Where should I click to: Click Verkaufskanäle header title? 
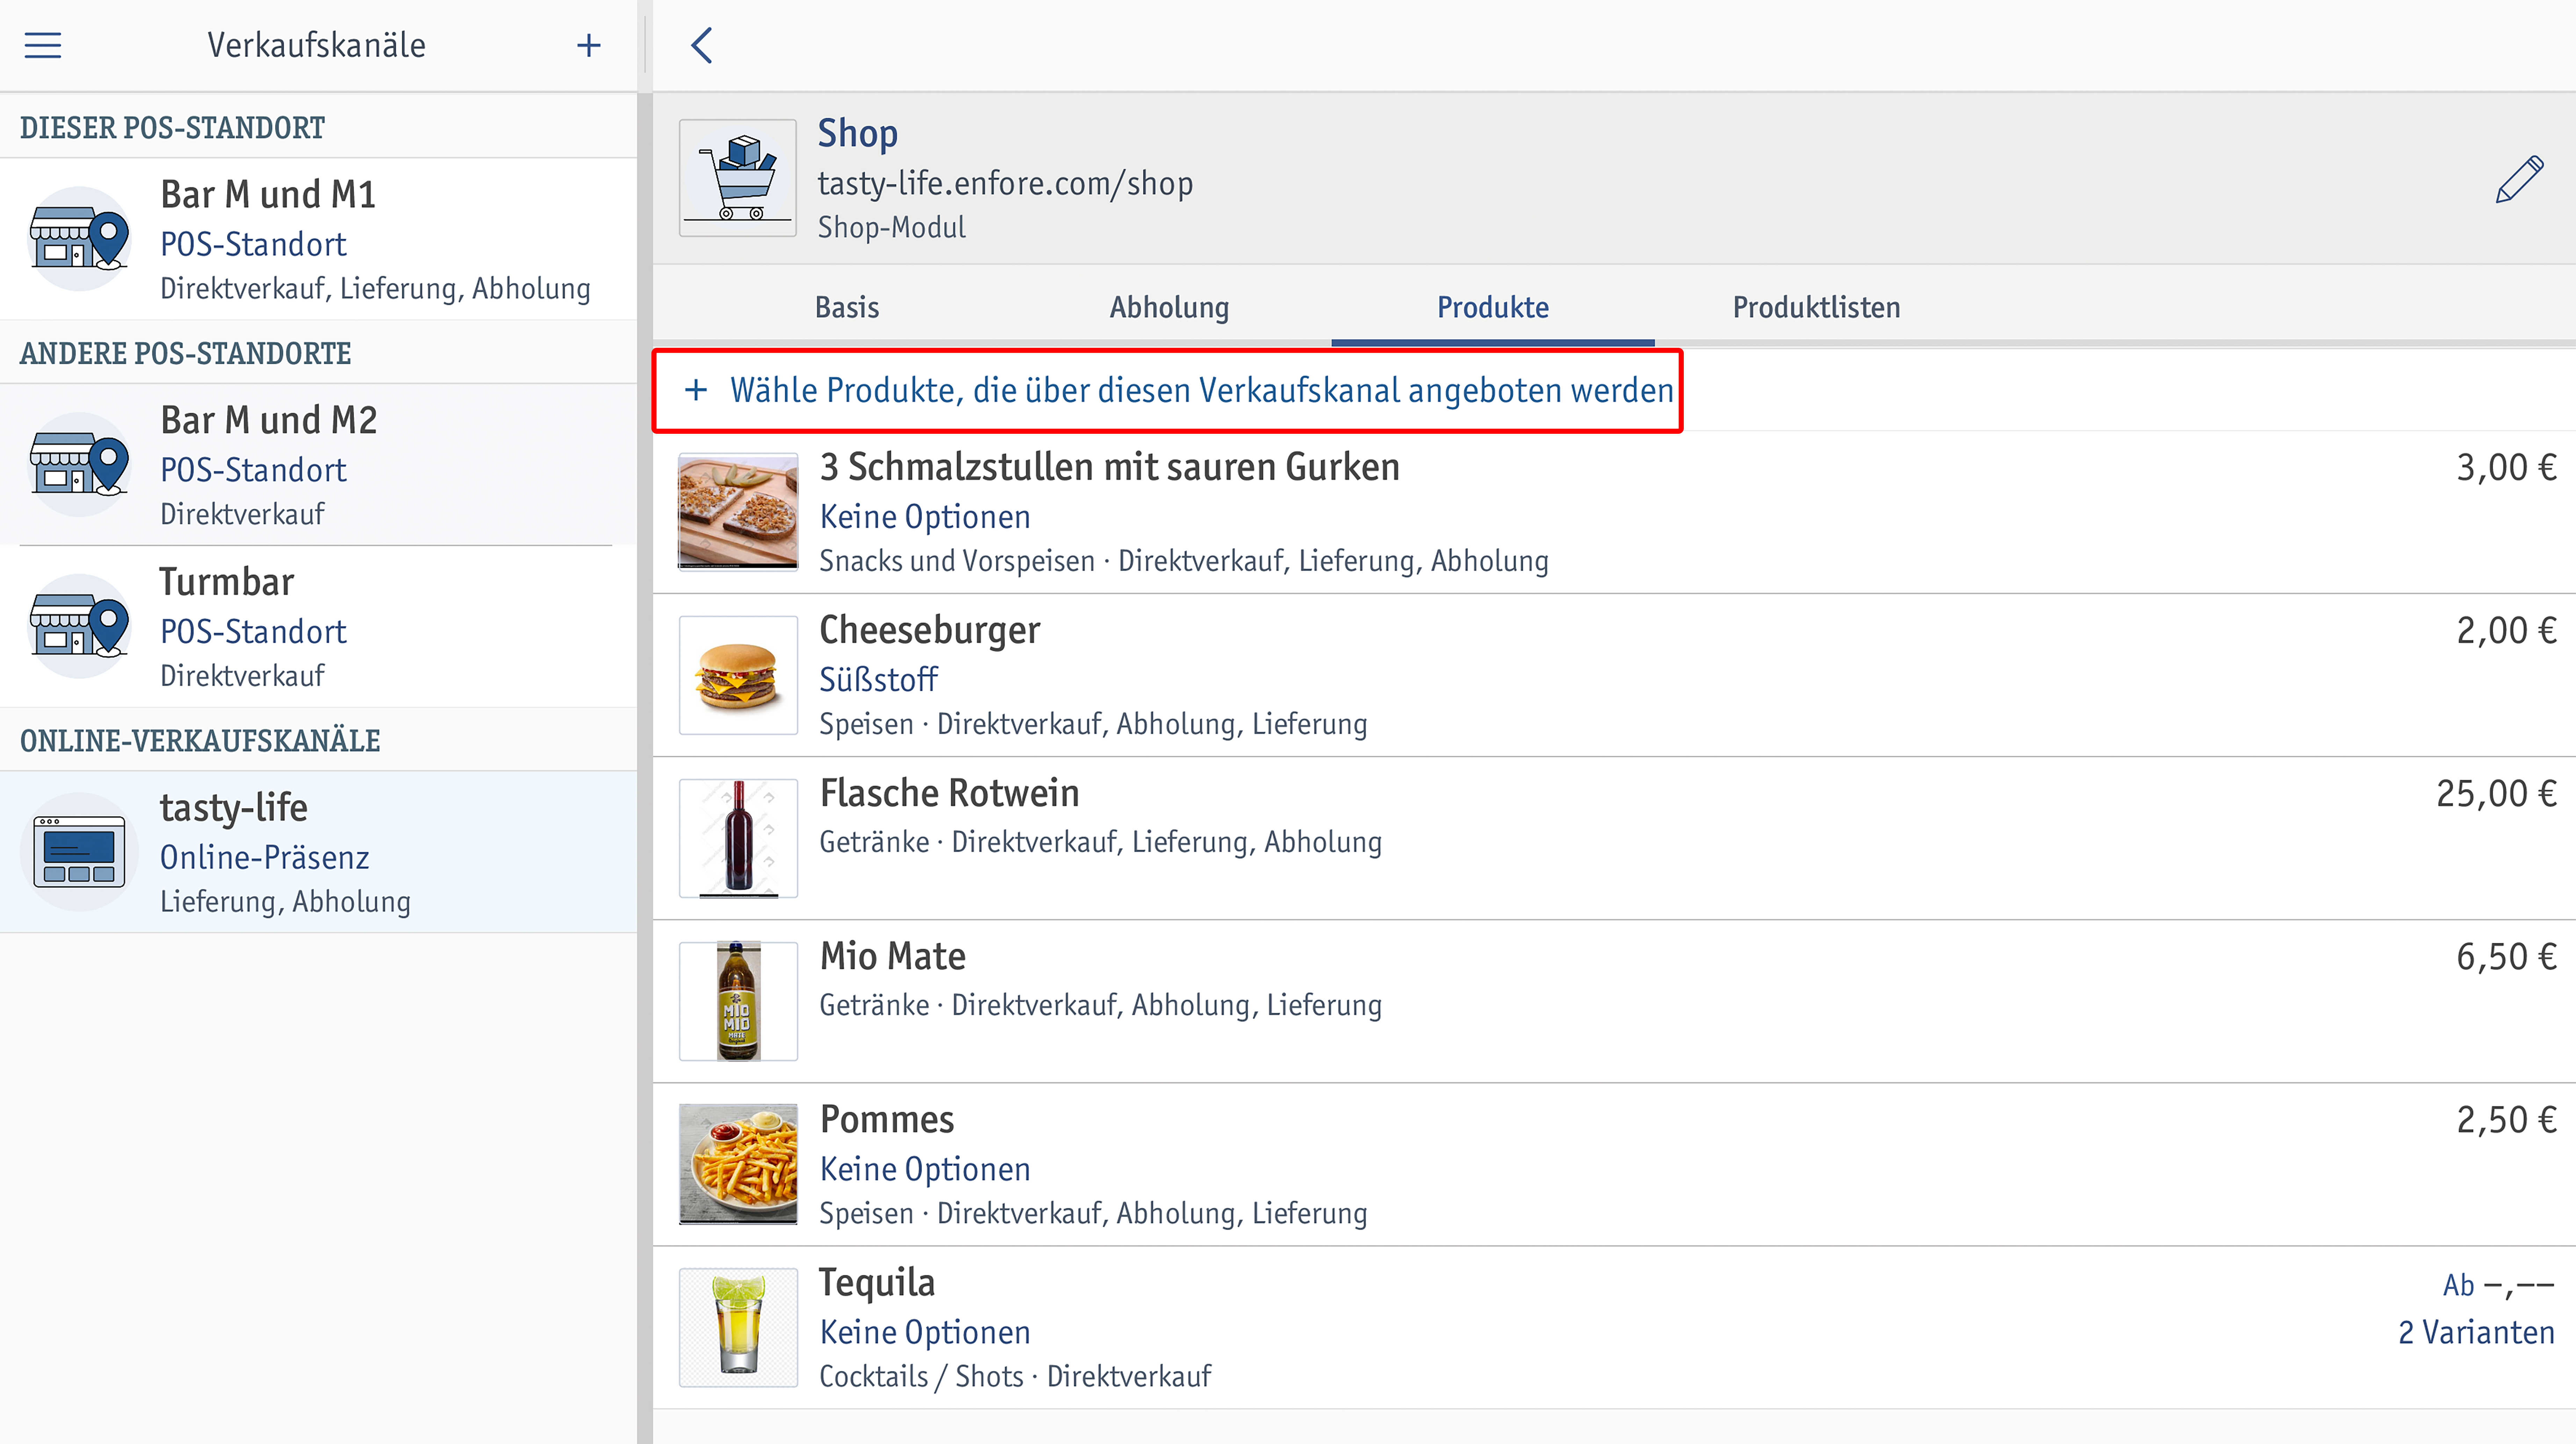click(x=316, y=45)
